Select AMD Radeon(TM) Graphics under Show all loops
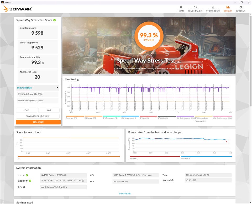This screenshot has height=204, width=252. tap(38, 101)
